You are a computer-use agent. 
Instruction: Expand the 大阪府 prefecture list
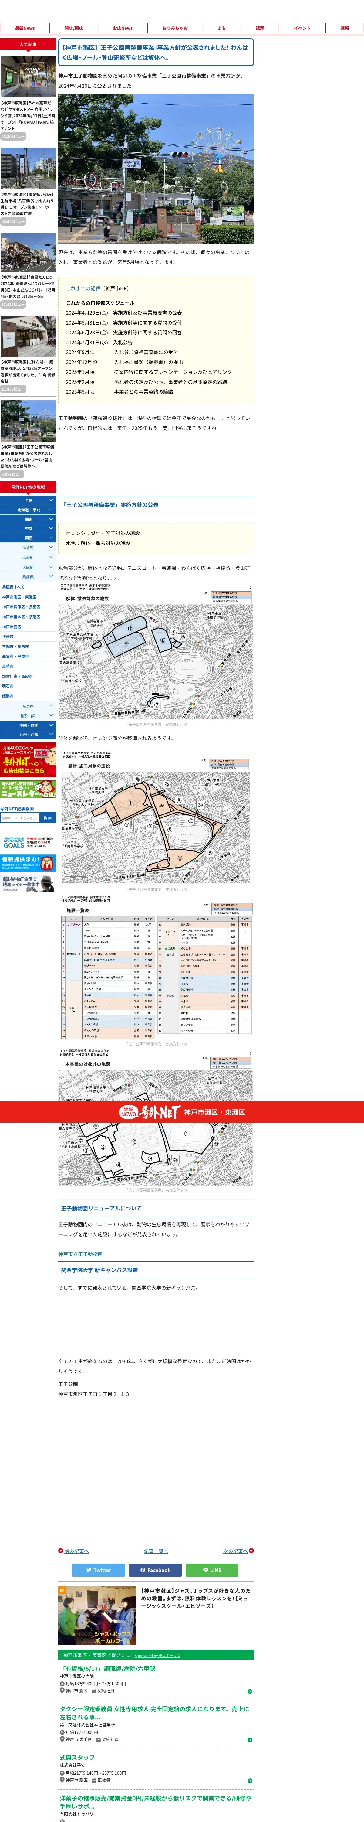tap(28, 567)
